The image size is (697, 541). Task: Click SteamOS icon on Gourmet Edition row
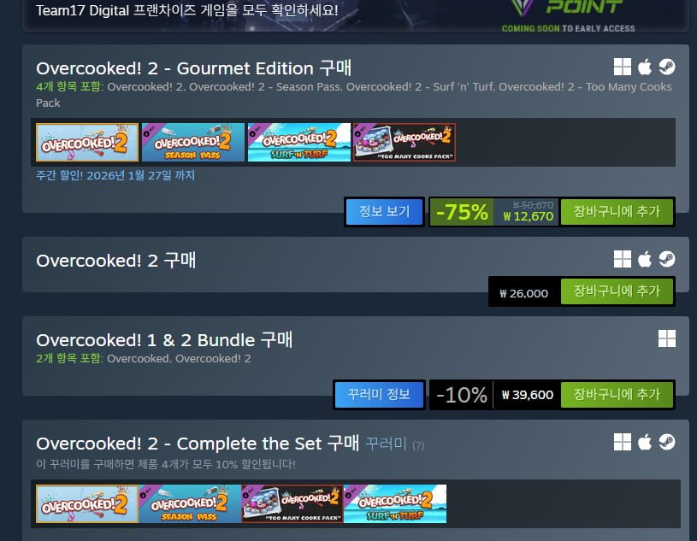tap(667, 67)
